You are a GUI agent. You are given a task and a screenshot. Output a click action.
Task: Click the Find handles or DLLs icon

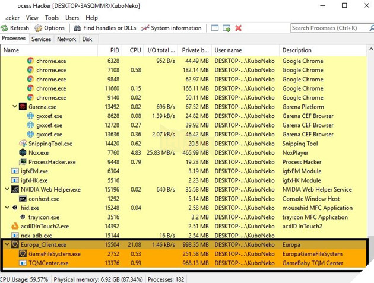point(77,28)
